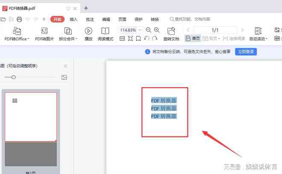
Task: Enable 双页 double page view
Action: click(x=210, y=38)
